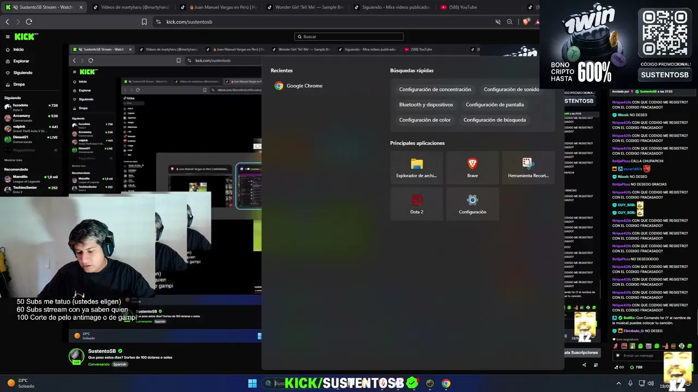Launch Dota 2 from Principales aplicaciones

[417, 204]
